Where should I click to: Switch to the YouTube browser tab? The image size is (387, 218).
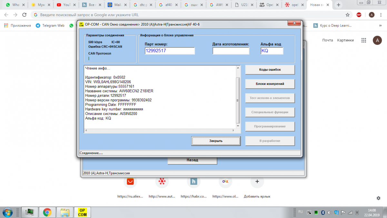[x=65, y=5]
